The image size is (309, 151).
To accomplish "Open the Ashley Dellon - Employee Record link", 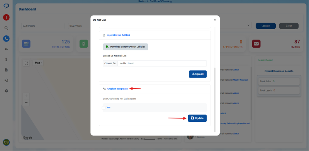I will [x=235, y=124].
